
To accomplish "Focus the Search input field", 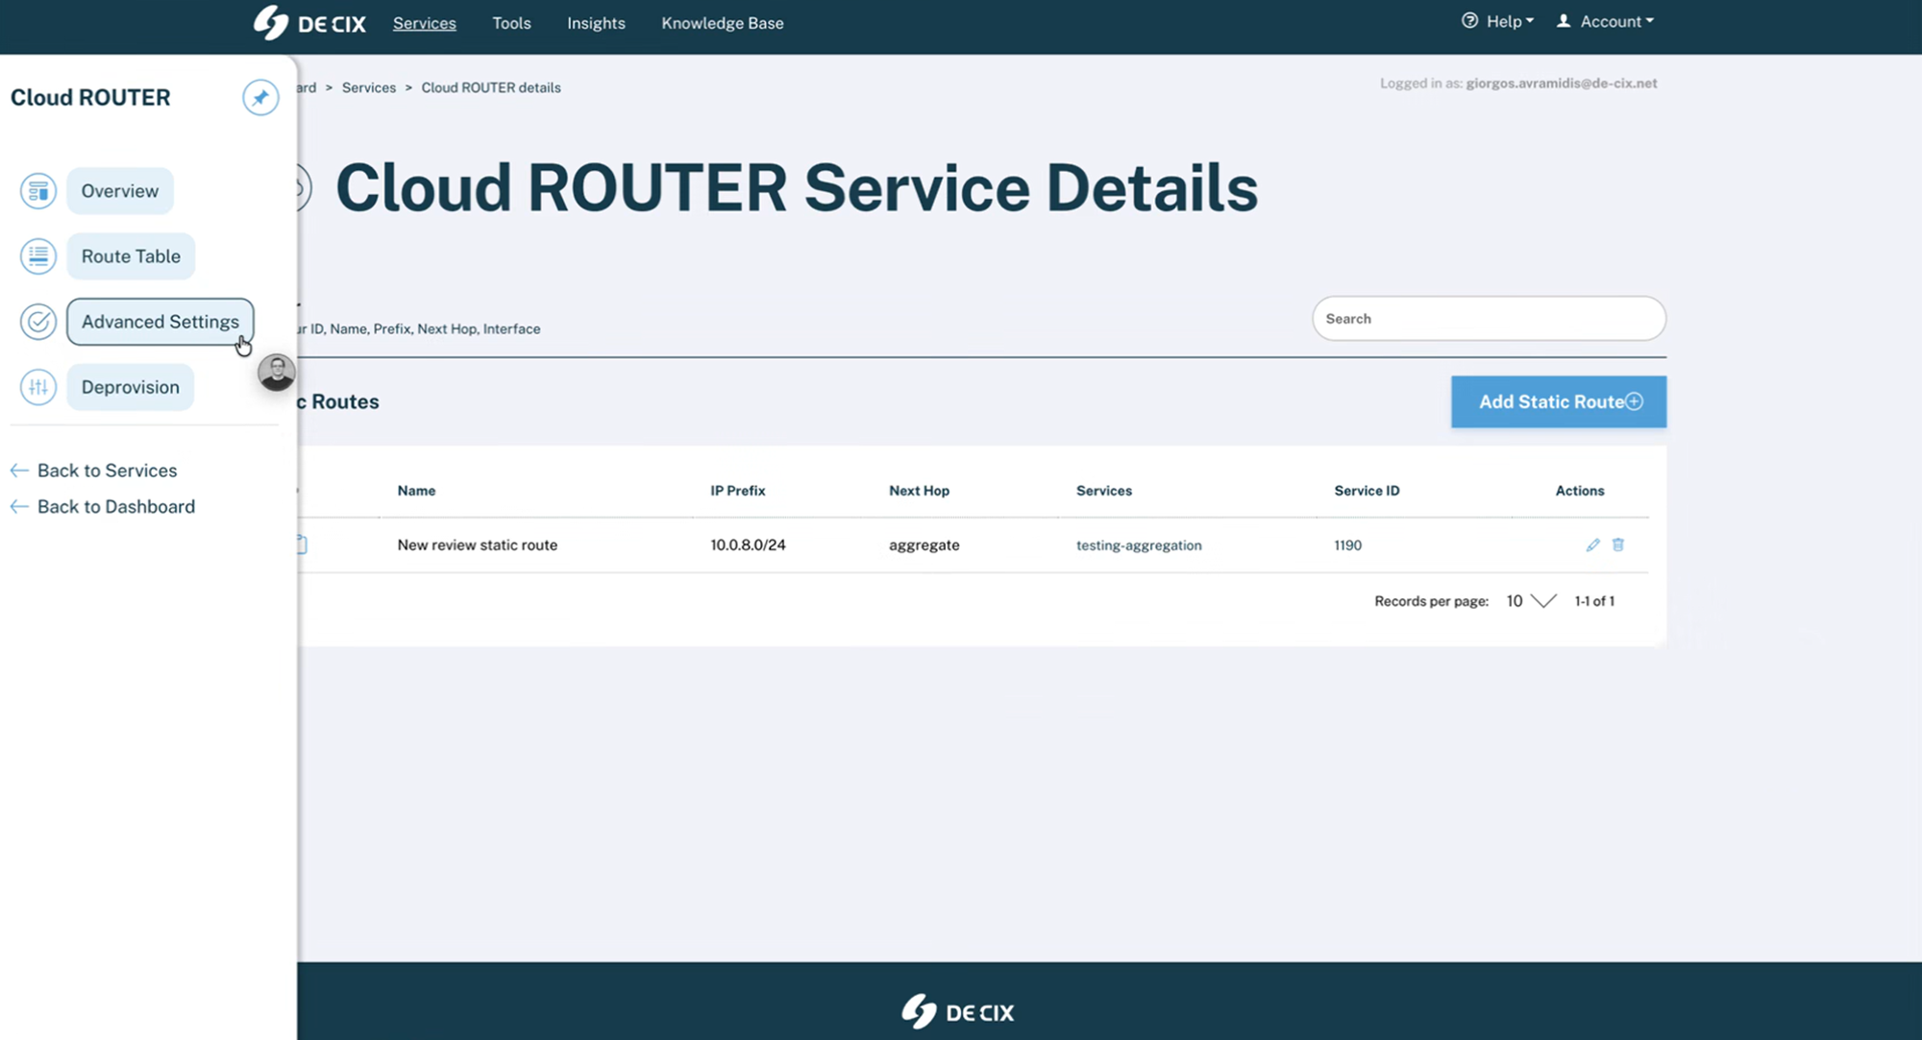I will [x=1488, y=319].
